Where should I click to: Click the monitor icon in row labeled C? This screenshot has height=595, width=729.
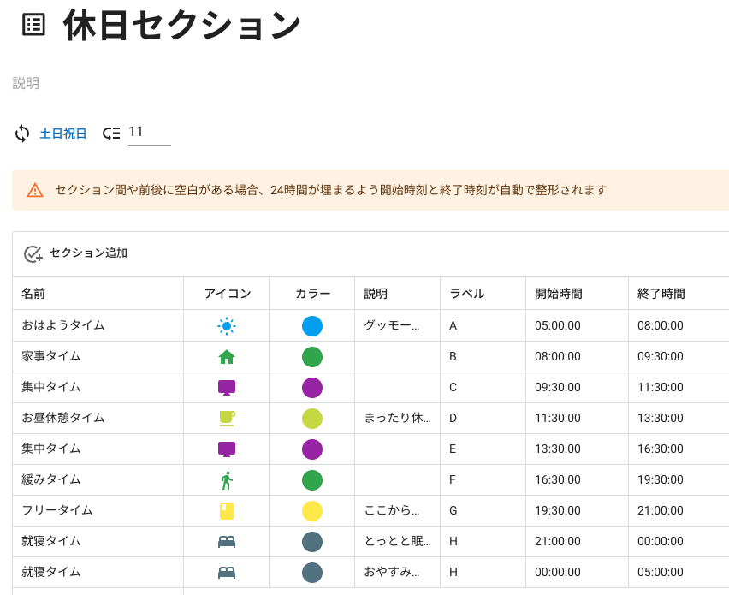click(x=227, y=388)
